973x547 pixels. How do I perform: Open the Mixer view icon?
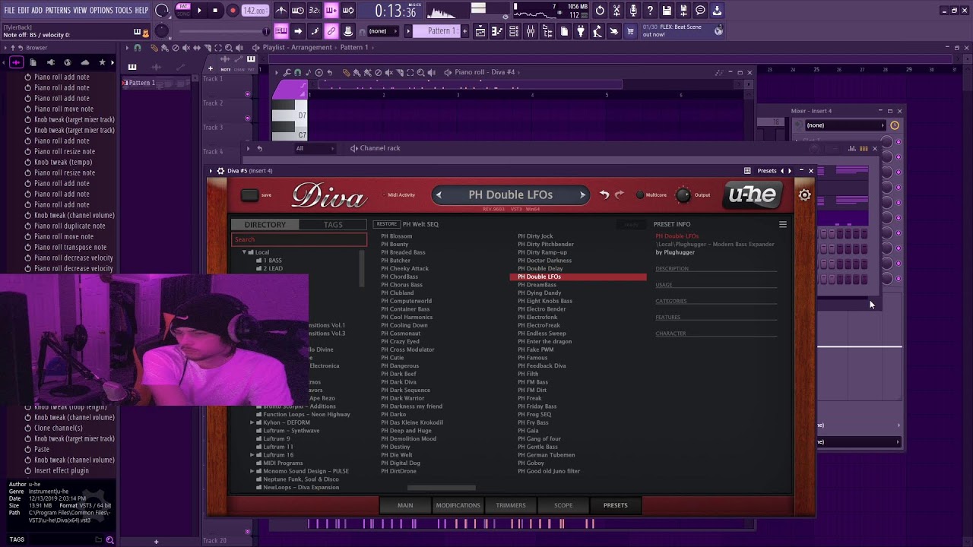pos(530,31)
